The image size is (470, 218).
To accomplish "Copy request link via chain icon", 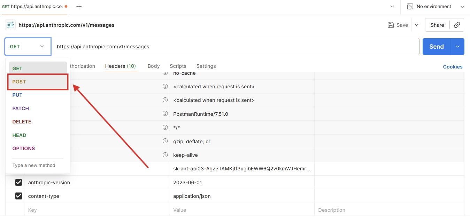I will click(457, 25).
